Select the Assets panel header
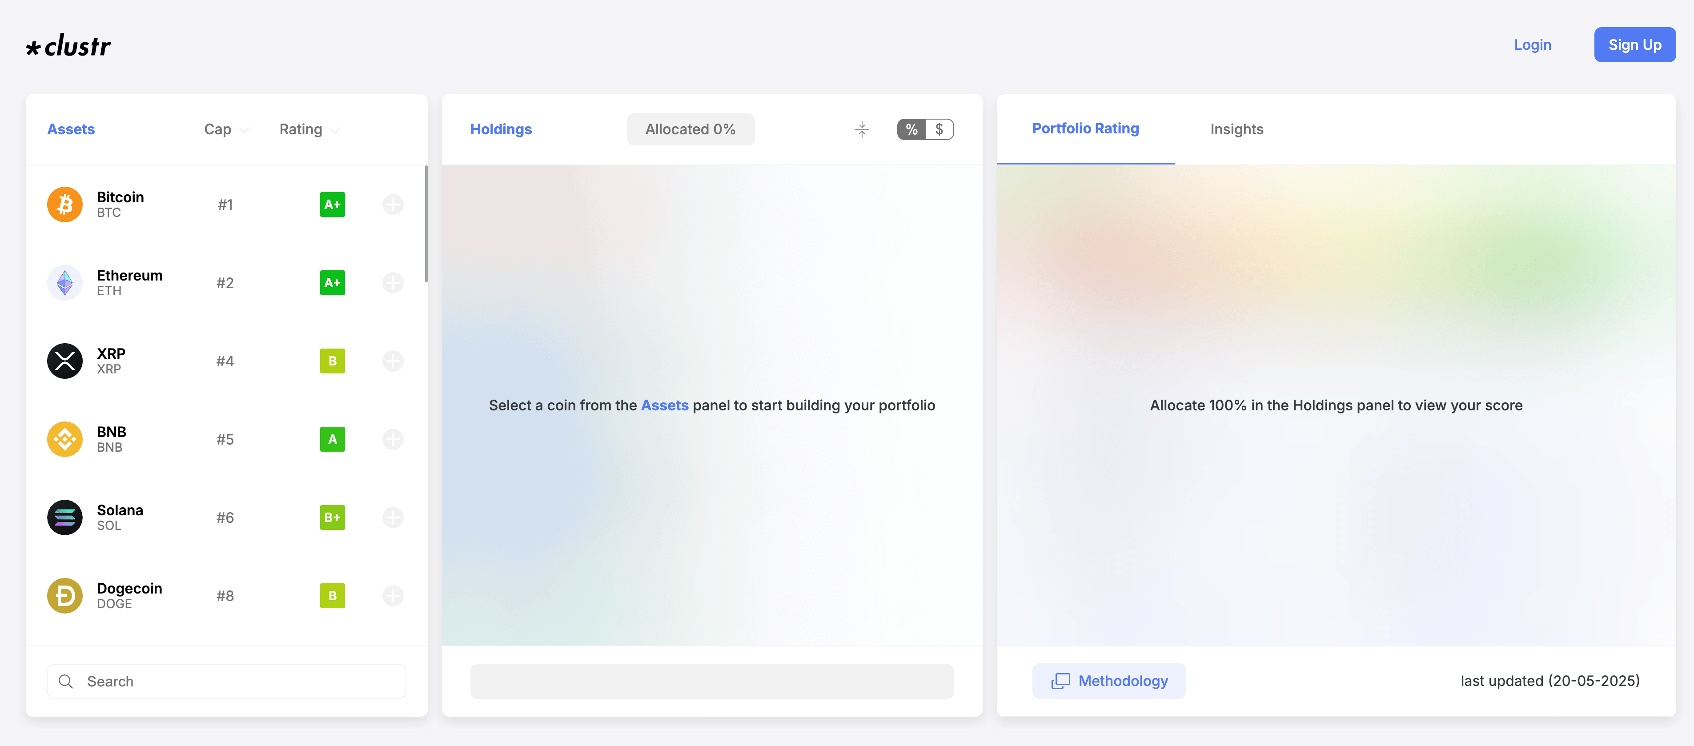 click(71, 129)
